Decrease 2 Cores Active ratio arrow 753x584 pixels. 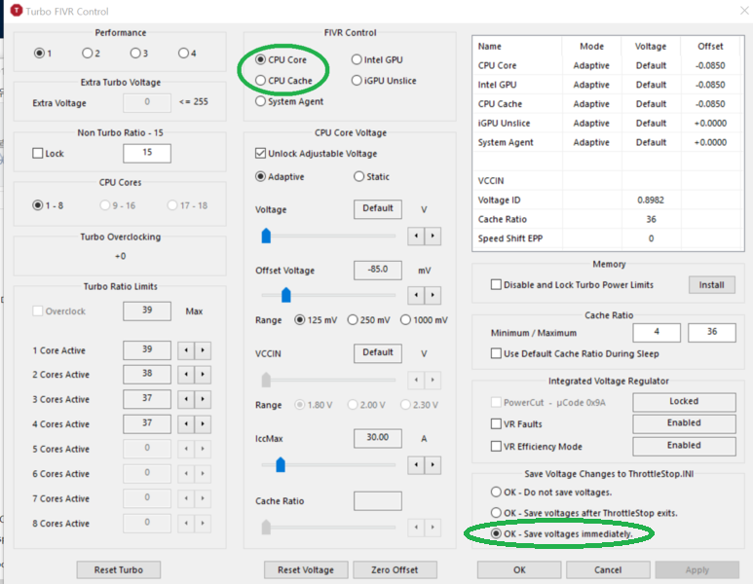pos(186,375)
